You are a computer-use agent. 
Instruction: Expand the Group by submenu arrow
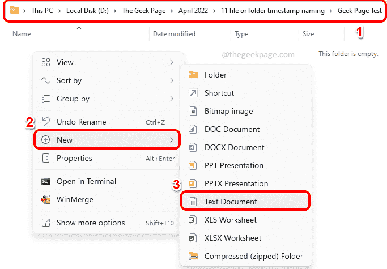click(x=171, y=99)
